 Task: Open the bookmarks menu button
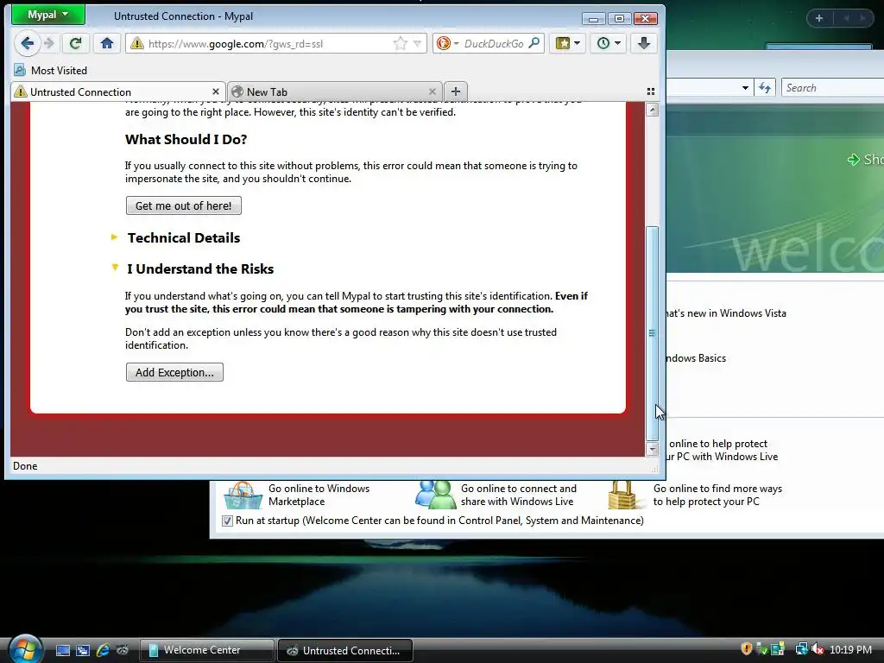pos(567,43)
